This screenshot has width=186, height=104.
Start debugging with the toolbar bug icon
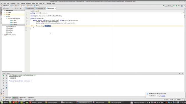[176, 6]
